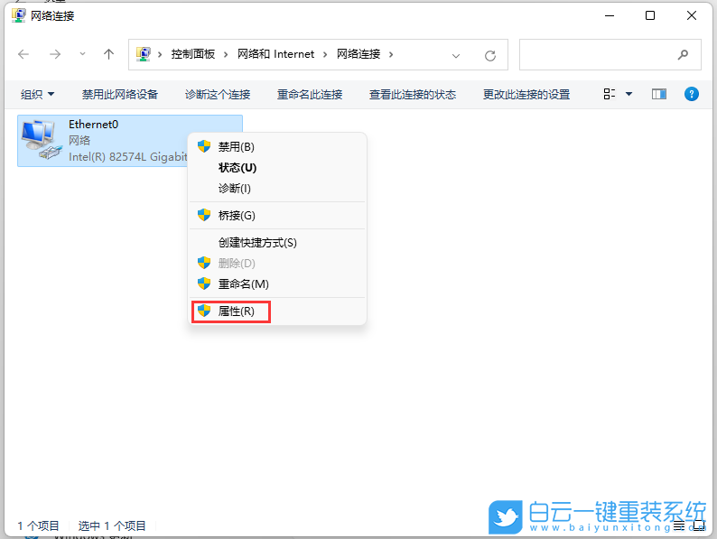
Task: Click 禁用此网络设备 toolbar button
Action: [x=120, y=95]
